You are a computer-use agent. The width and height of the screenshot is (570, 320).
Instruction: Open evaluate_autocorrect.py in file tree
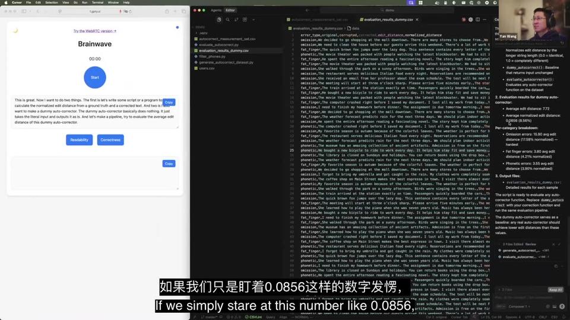219,44
